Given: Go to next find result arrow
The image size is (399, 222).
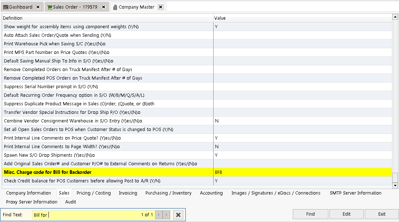Looking at the screenshot, I should pos(167,215).
